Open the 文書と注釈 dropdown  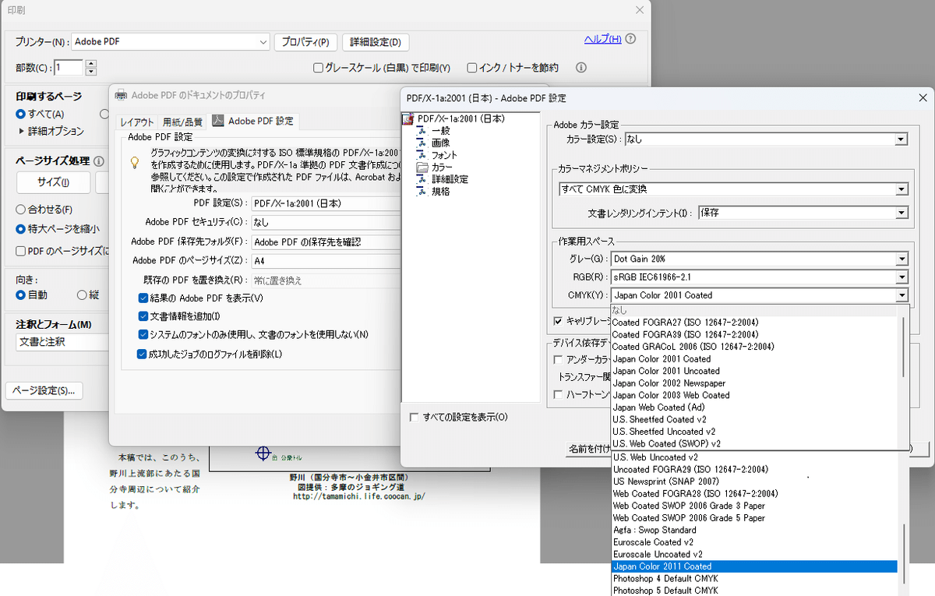coord(62,341)
